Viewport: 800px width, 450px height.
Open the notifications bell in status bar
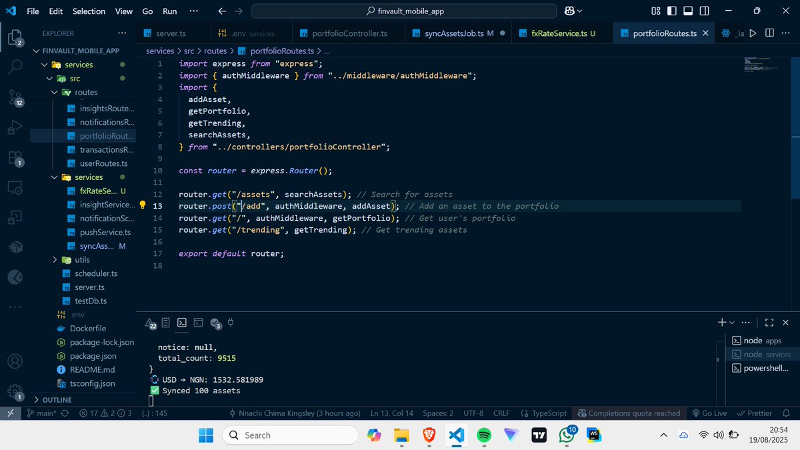pyautogui.click(x=787, y=413)
